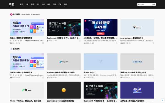
Task: Open the 排行 ranking nav item
Action: coord(43,4)
